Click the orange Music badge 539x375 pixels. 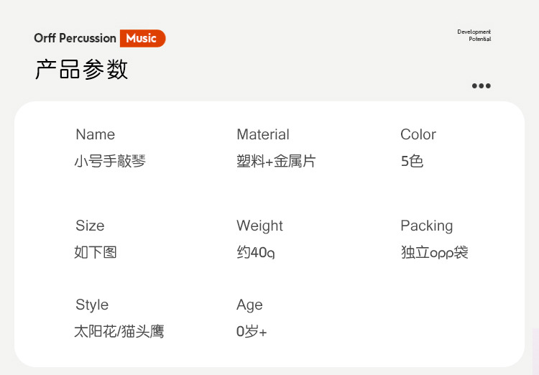[142, 39]
